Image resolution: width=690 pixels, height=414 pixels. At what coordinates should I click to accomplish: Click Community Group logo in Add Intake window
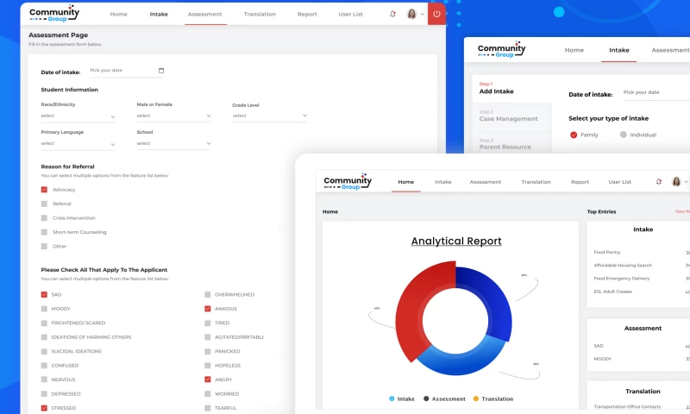[x=501, y=50]
